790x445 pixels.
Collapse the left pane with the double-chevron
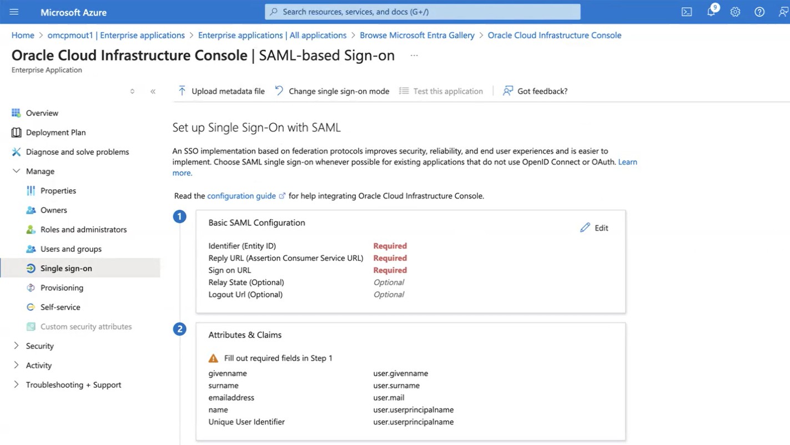[x=153, y=91]
